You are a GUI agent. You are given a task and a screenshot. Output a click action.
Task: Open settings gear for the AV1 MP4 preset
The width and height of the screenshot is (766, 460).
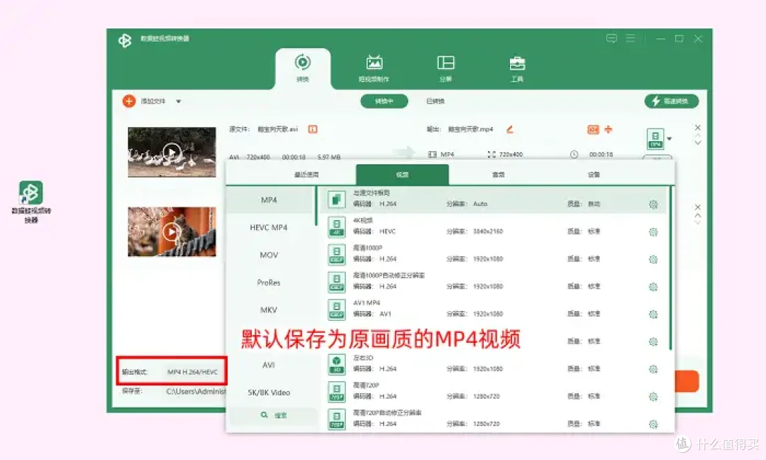point(653,314)
